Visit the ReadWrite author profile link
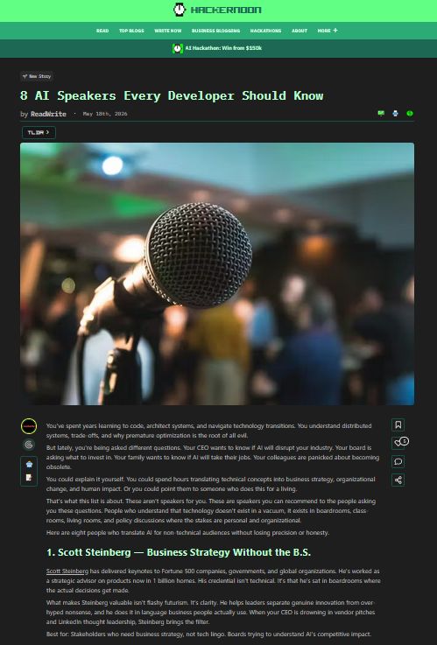437x645 pixels. pos(48,114)
